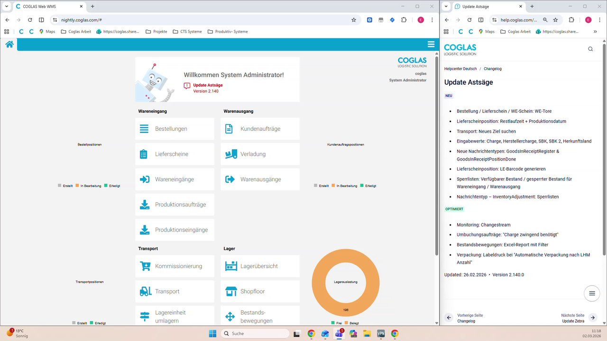Open the Wareneingänge tile
The image size is (607, 341).
175,179
